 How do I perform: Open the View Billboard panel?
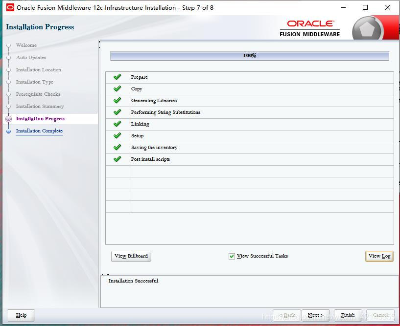tap(131, 256)
